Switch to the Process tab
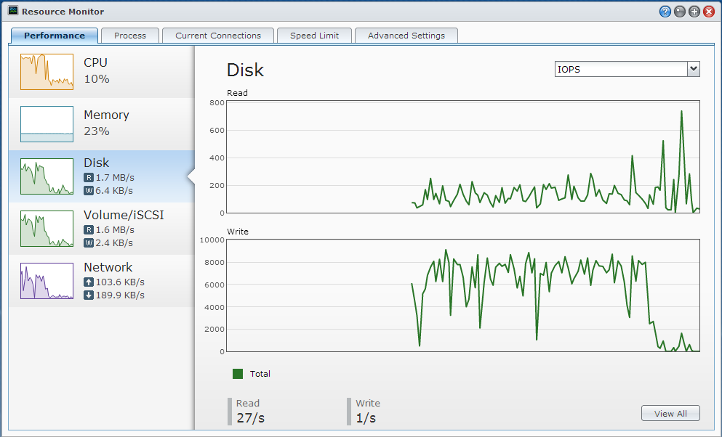Image resolution: width=722 pixels, height=437 pixels. click(130, 36)
